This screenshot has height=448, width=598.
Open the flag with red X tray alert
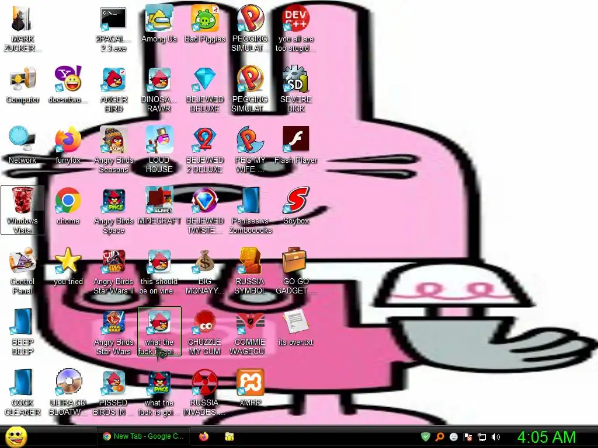(x=468, y=437)
